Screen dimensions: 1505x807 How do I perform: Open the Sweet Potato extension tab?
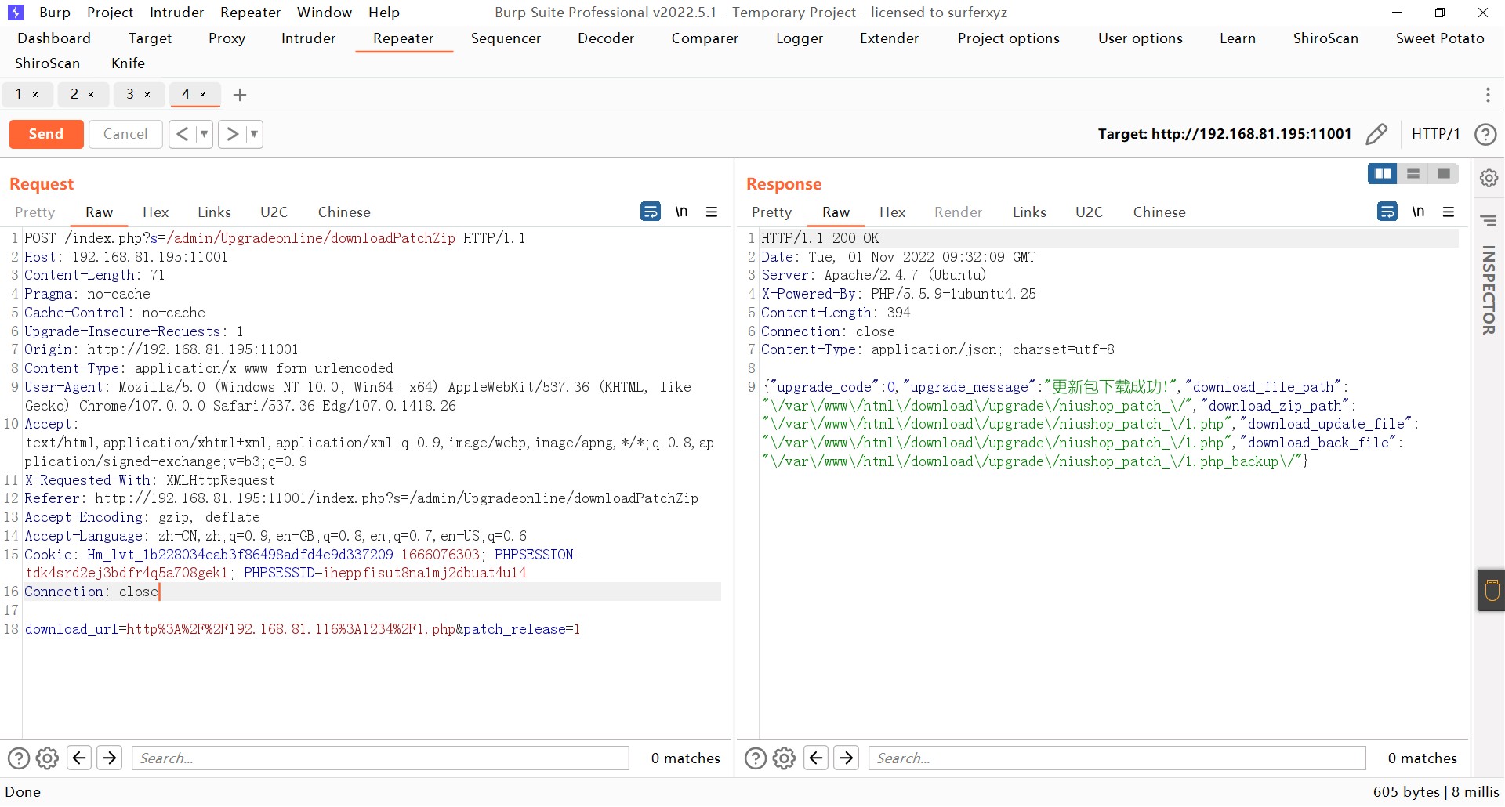1440,38
